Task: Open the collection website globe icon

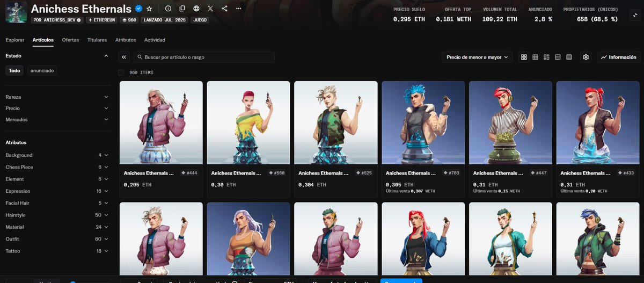Action: tap(196, 9)
